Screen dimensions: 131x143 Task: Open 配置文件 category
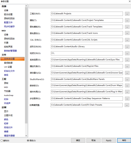[x=8, y=22]
